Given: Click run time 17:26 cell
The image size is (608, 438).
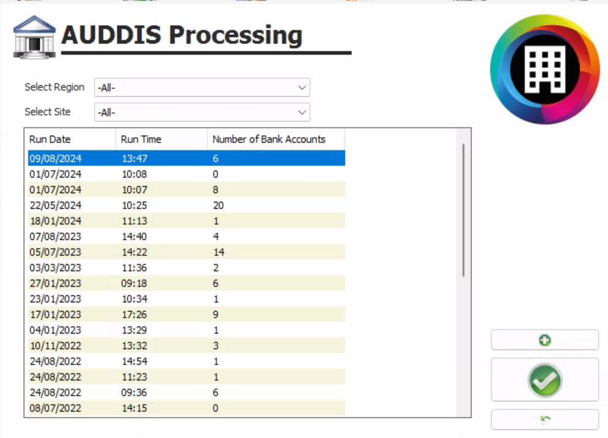Looking at the screenshot, I should pos(134,314).
